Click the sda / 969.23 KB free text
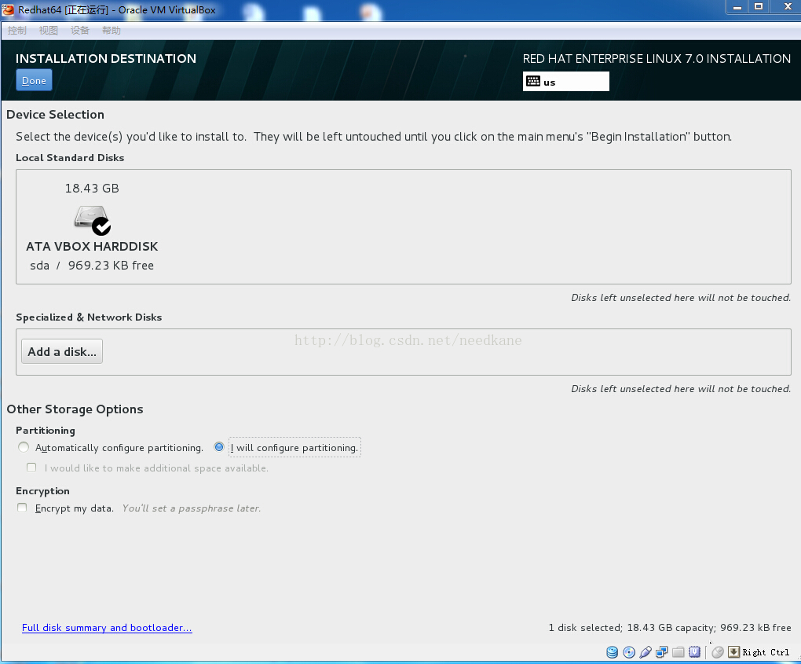 pos(92,266)
